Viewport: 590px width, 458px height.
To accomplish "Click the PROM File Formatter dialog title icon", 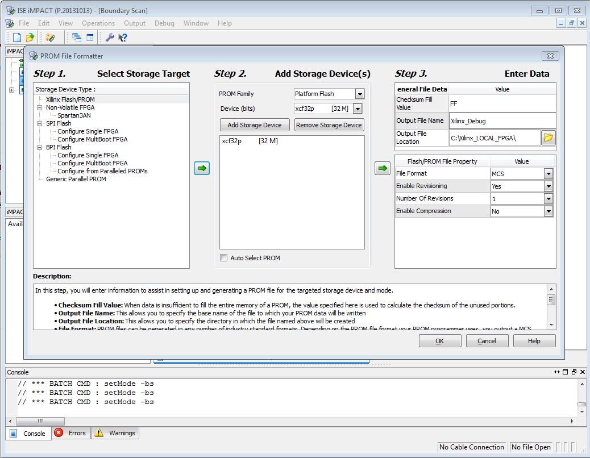I will [x=34, y=56].
